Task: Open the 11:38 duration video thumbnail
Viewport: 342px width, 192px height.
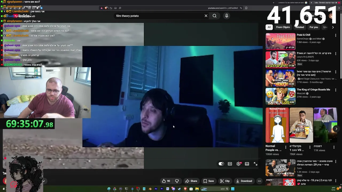Action: 281,60
